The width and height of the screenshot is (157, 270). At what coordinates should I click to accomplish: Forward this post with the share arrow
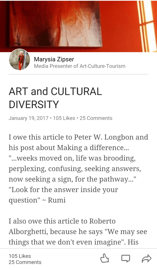146,258
